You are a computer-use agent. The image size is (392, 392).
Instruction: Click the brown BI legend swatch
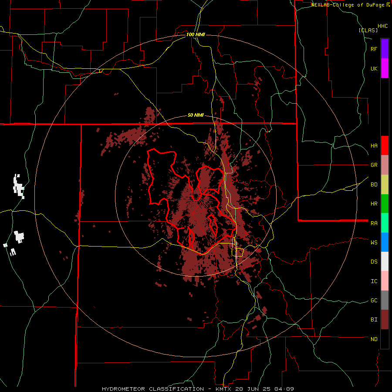coord(385,320)
